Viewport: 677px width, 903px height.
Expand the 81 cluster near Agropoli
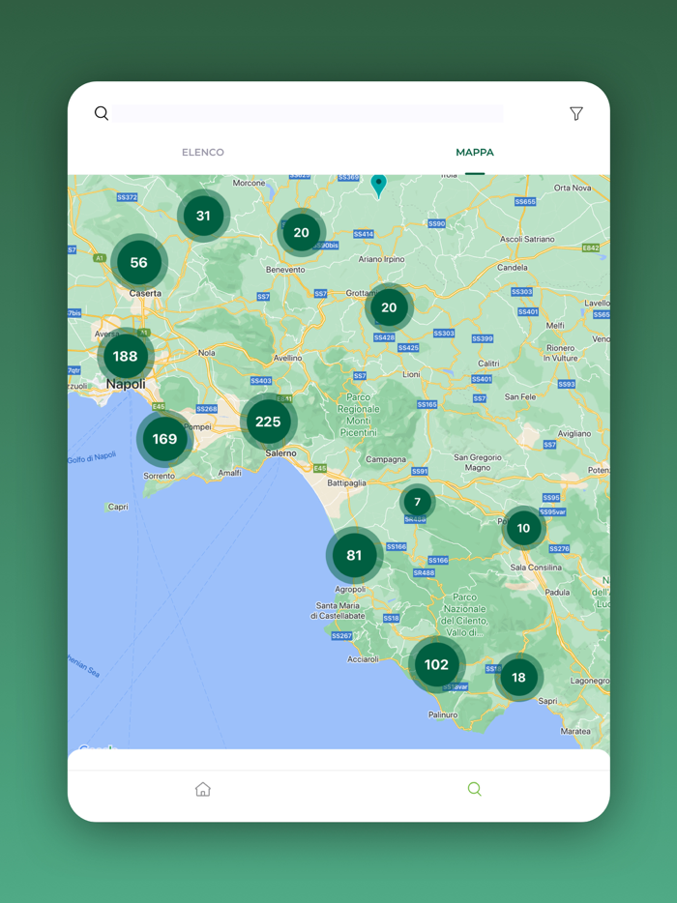click(x=354, y=555)
